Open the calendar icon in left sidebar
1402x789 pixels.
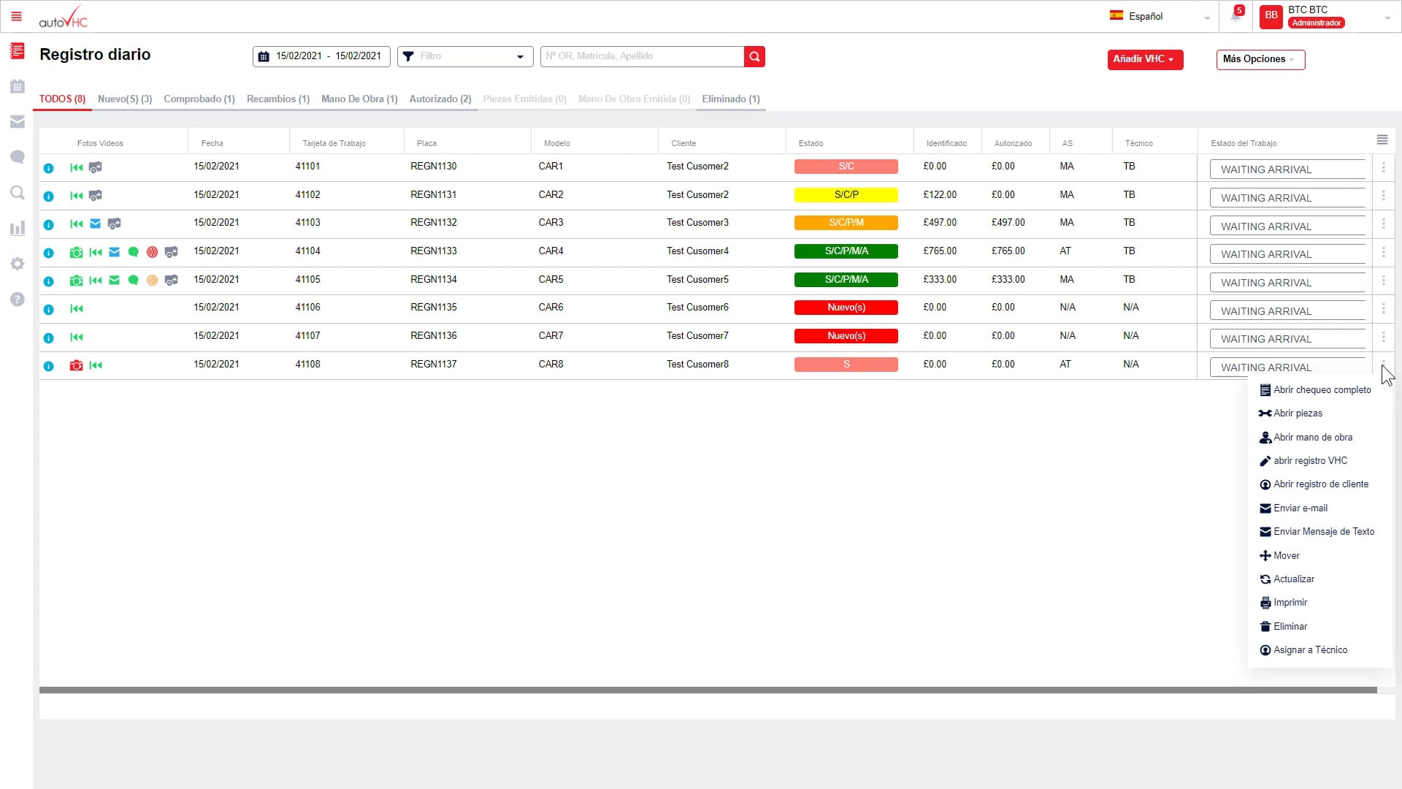[x=18, y=86]
